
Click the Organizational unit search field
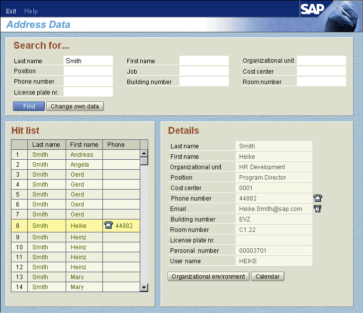pyautogui.click(x=321, y=61)
